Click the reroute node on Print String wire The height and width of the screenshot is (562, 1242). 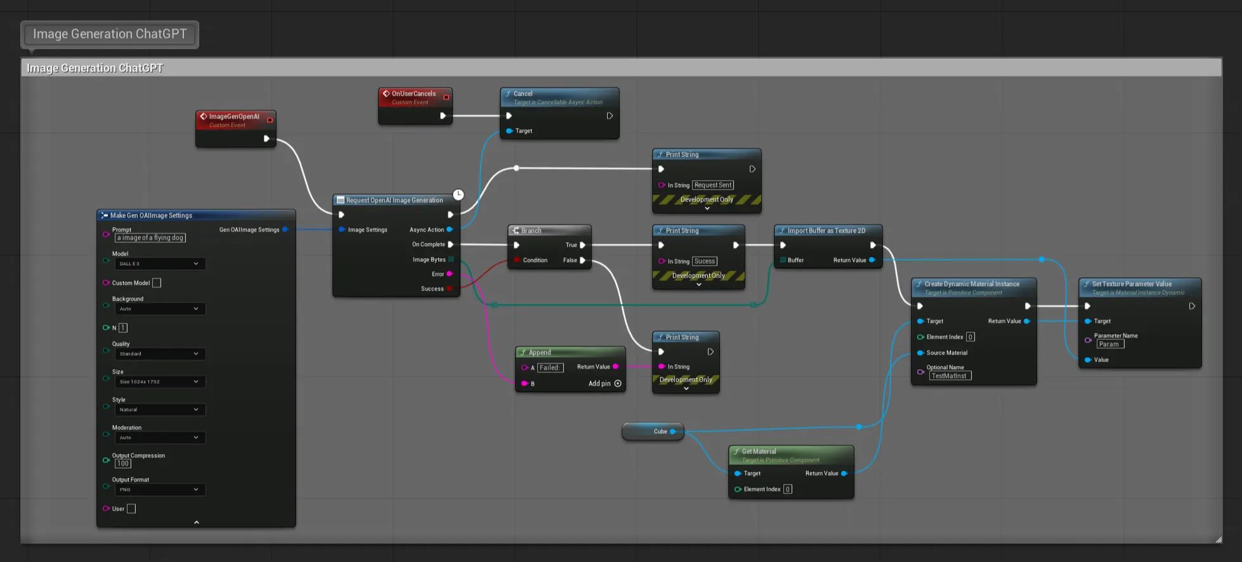click(516, 168)
